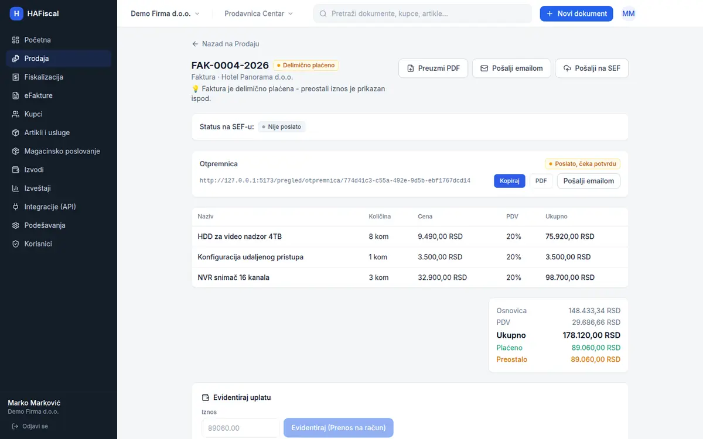
Task: Click the Kupci people icon
Action: [x=16, y=114]
